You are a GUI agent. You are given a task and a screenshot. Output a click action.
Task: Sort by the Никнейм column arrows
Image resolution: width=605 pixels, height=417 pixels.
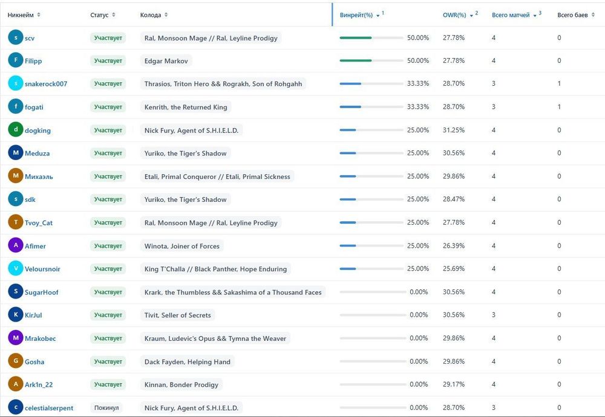[x=39, y=15]
